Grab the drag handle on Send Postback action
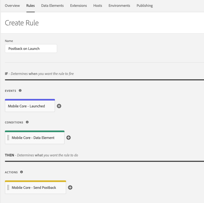The width and height of the screenshot is (204, 203). (8, 187)
